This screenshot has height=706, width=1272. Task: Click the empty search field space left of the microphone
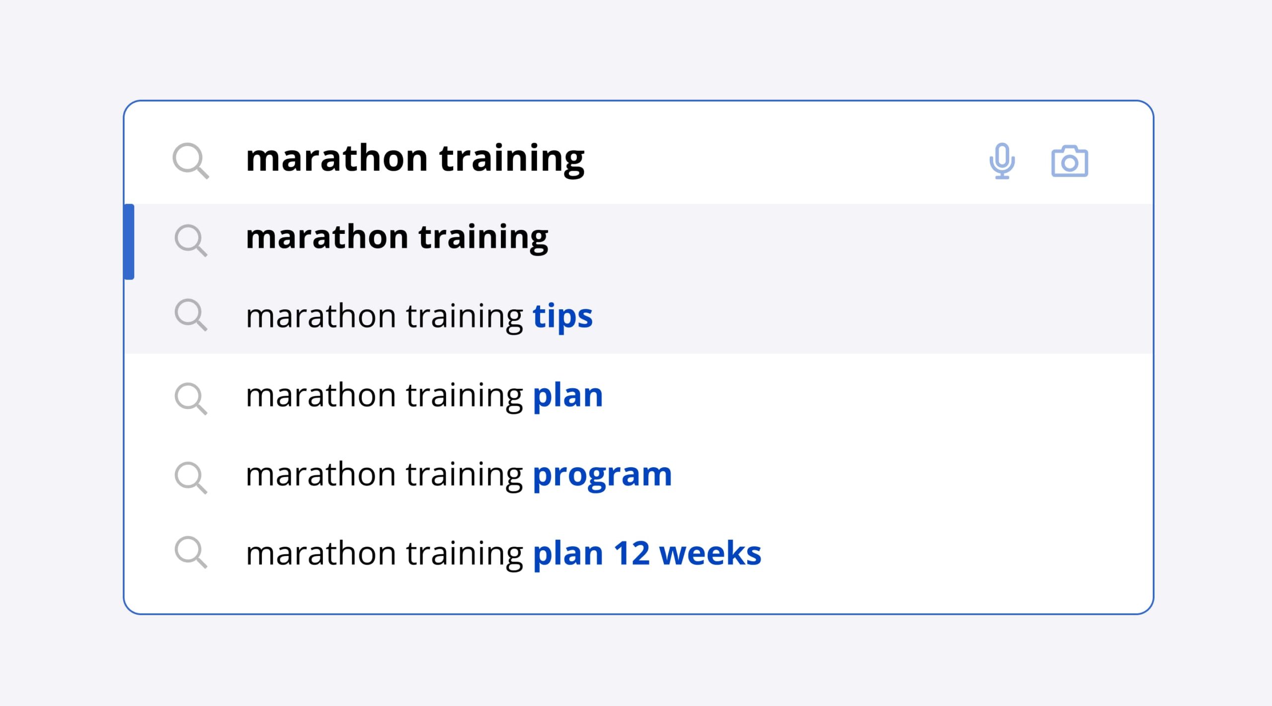[x=785, y=160]
